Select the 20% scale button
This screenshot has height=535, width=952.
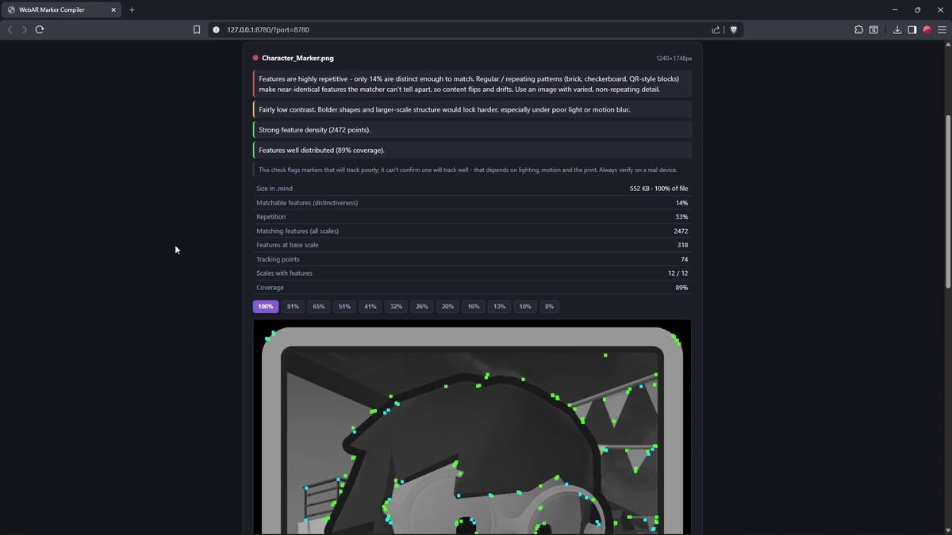[x=447, y=306]
